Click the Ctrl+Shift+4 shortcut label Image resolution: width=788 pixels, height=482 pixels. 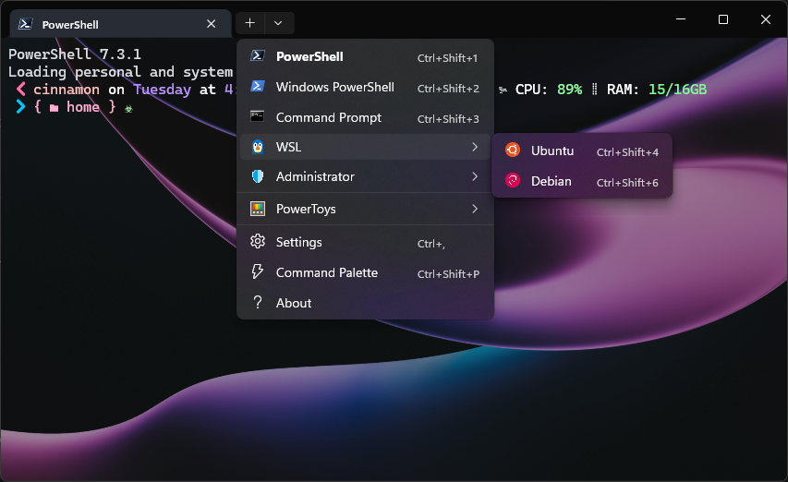pos(627,152)
